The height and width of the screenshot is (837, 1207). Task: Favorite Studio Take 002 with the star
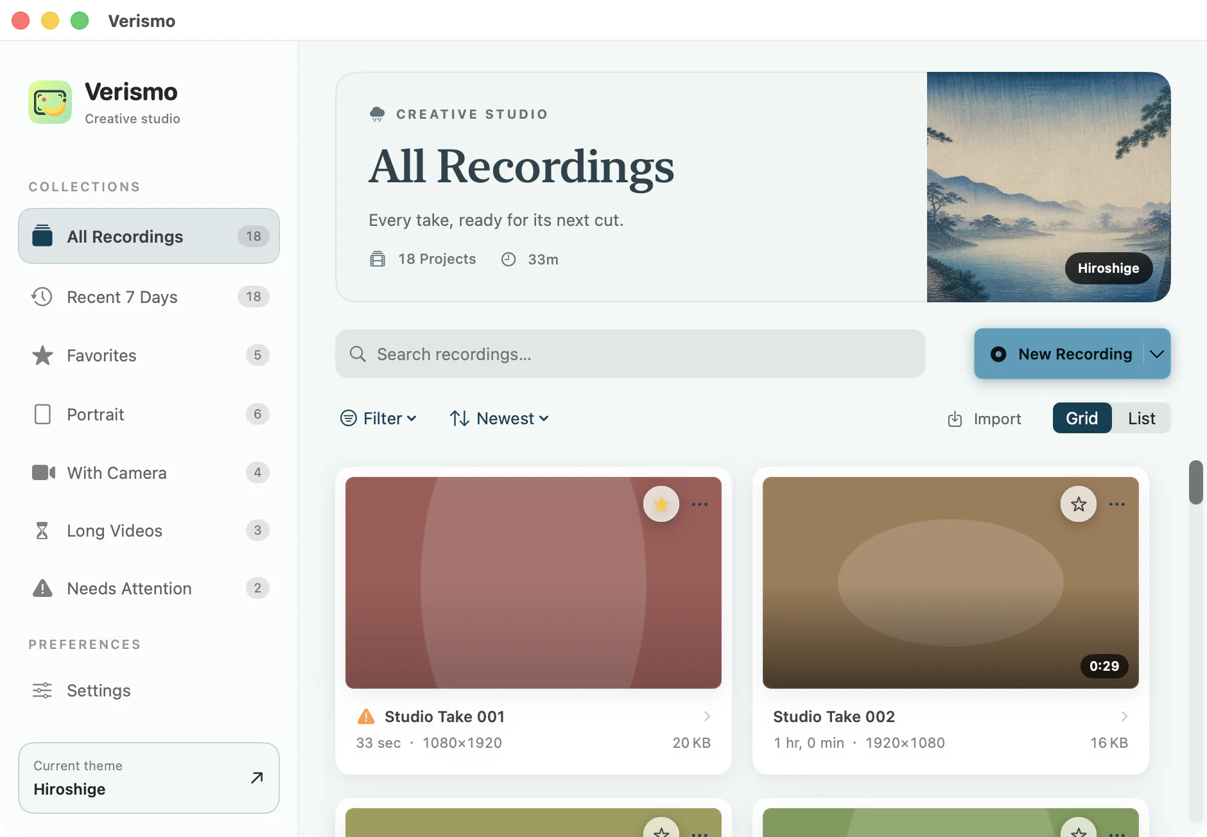pyautogui.click(x=1079, y=504)
